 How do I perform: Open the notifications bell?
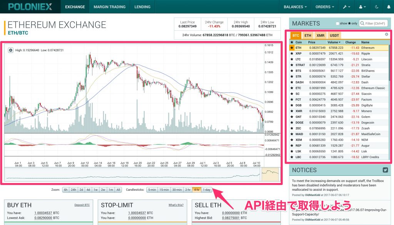pos(389,7)
